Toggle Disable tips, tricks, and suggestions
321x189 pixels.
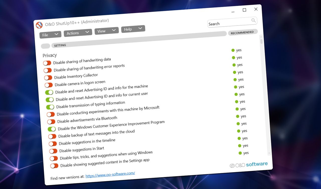point(54,158)
